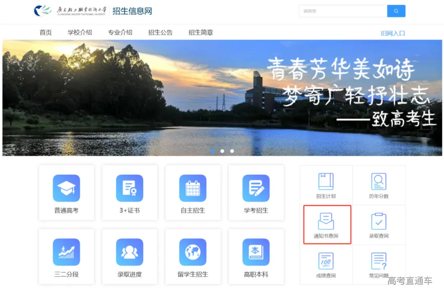Switch to the 招生公告 menu item
444x297 pixels.
(160, 32)
